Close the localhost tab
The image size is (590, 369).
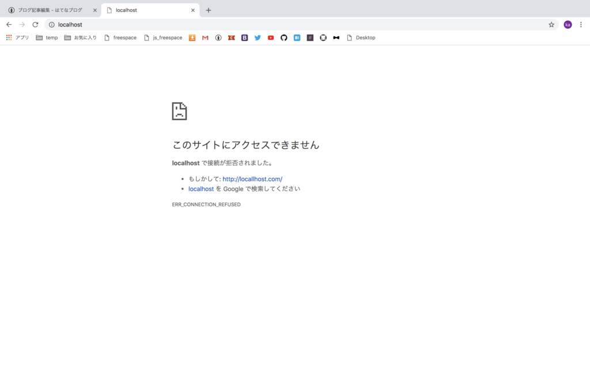193,10
